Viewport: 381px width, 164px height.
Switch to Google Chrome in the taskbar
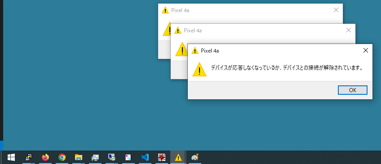click(62, 157)
